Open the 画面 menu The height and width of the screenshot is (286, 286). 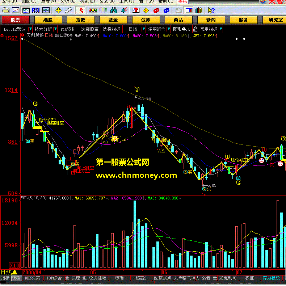pyautogui.click(x=29, y=1)
